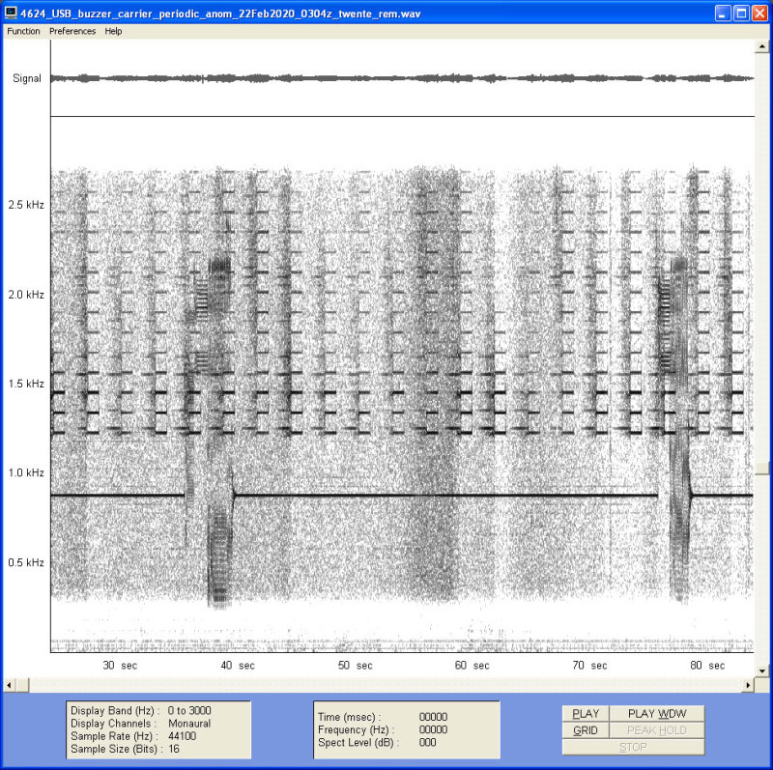The width and height of the screenshot is (773, 770).
Task: Click the vertical scrollbar up arrow
Action: [x=762, y=46]
